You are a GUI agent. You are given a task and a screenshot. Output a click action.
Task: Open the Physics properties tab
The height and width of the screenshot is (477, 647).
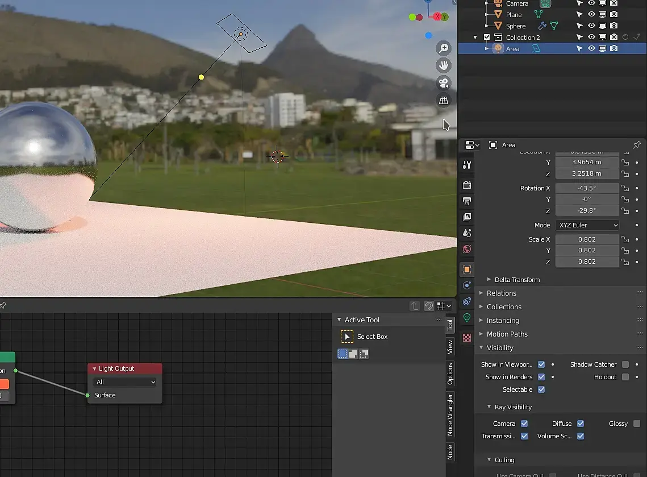click(467, 285)
